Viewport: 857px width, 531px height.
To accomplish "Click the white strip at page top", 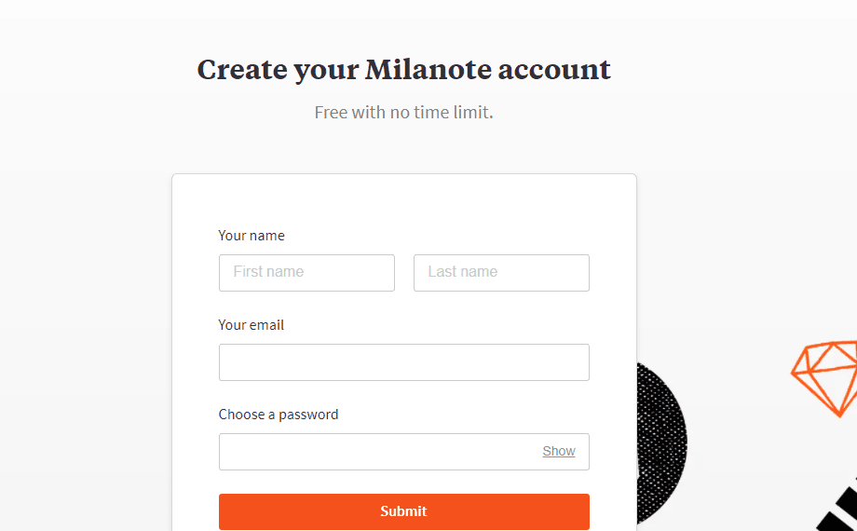I will pos(428,8).
